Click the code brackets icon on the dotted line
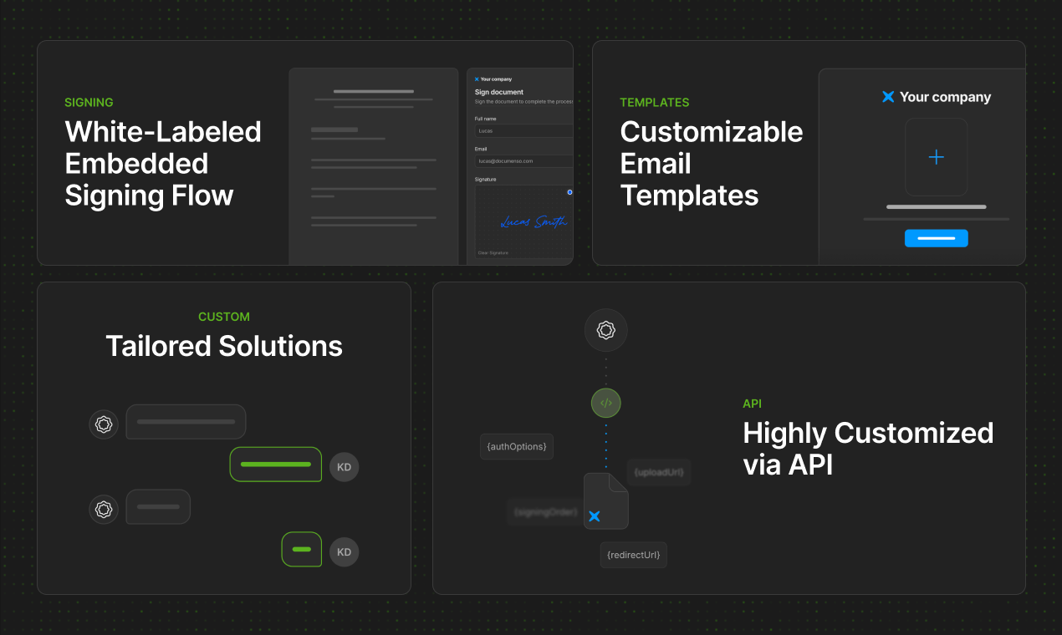The image size is (1062, 635). click(x=606, y=403)
